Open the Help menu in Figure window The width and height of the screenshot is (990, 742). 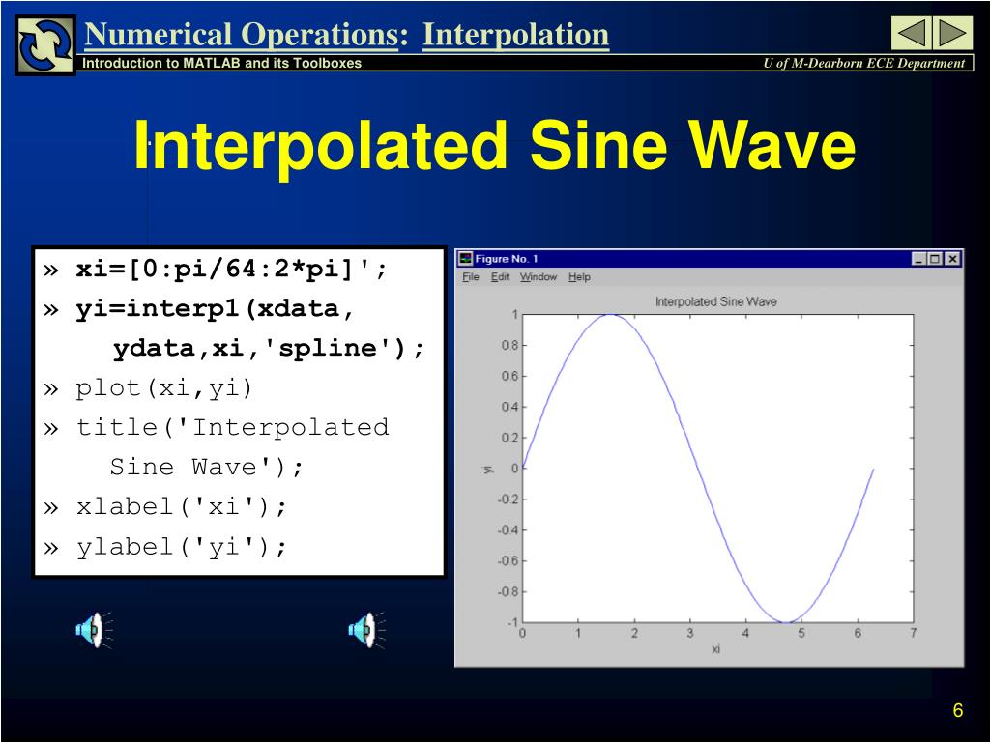pos(579,277)
